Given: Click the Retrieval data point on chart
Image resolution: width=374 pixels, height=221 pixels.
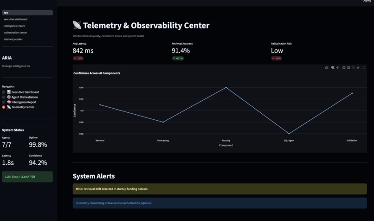Looking at the screenshot, I should point(100,105).
